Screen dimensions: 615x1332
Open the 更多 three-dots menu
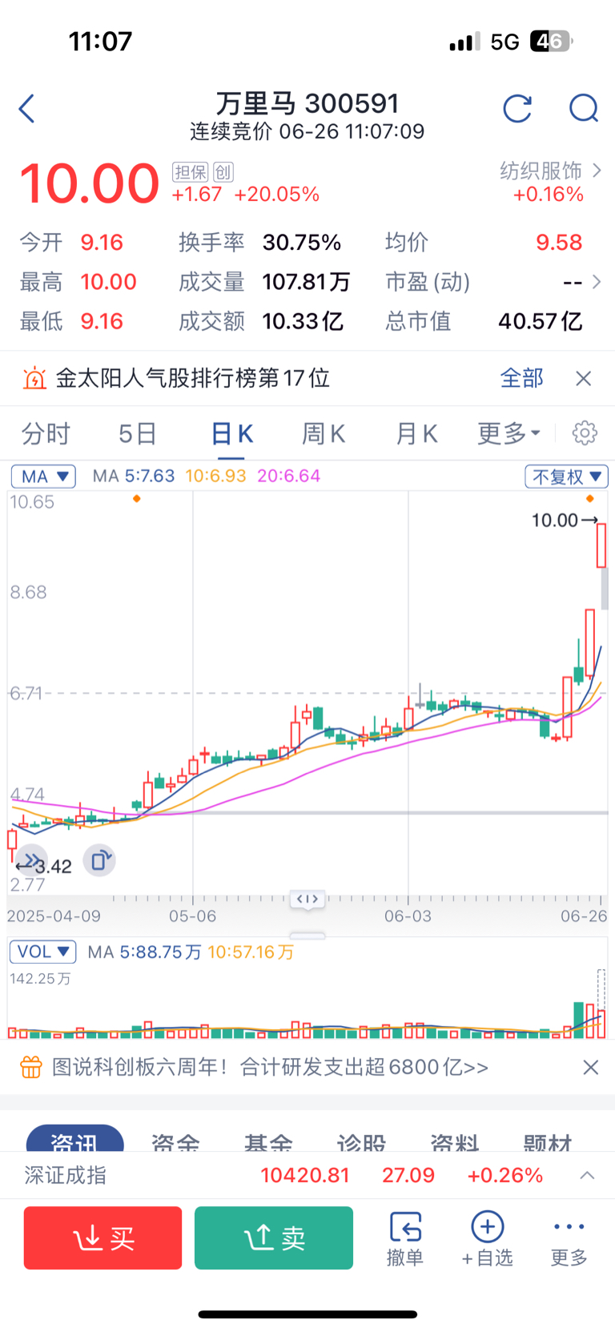coord(569,1238)
